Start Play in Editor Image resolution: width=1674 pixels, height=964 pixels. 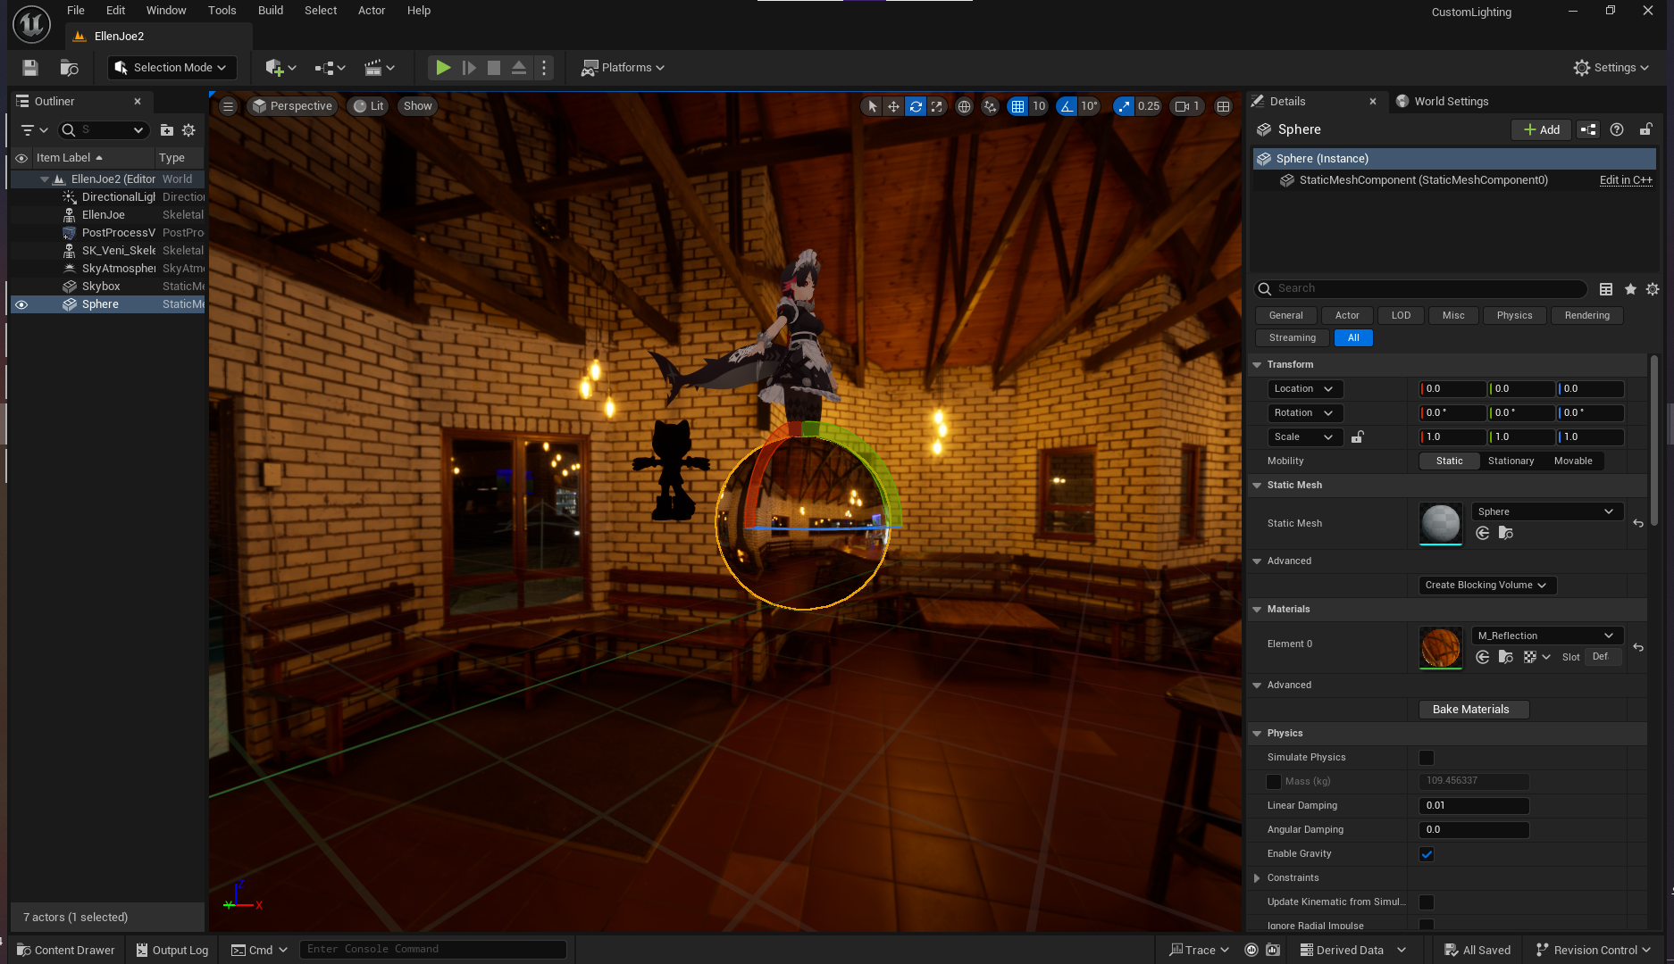pyautogui.click(x=443, y=68)
